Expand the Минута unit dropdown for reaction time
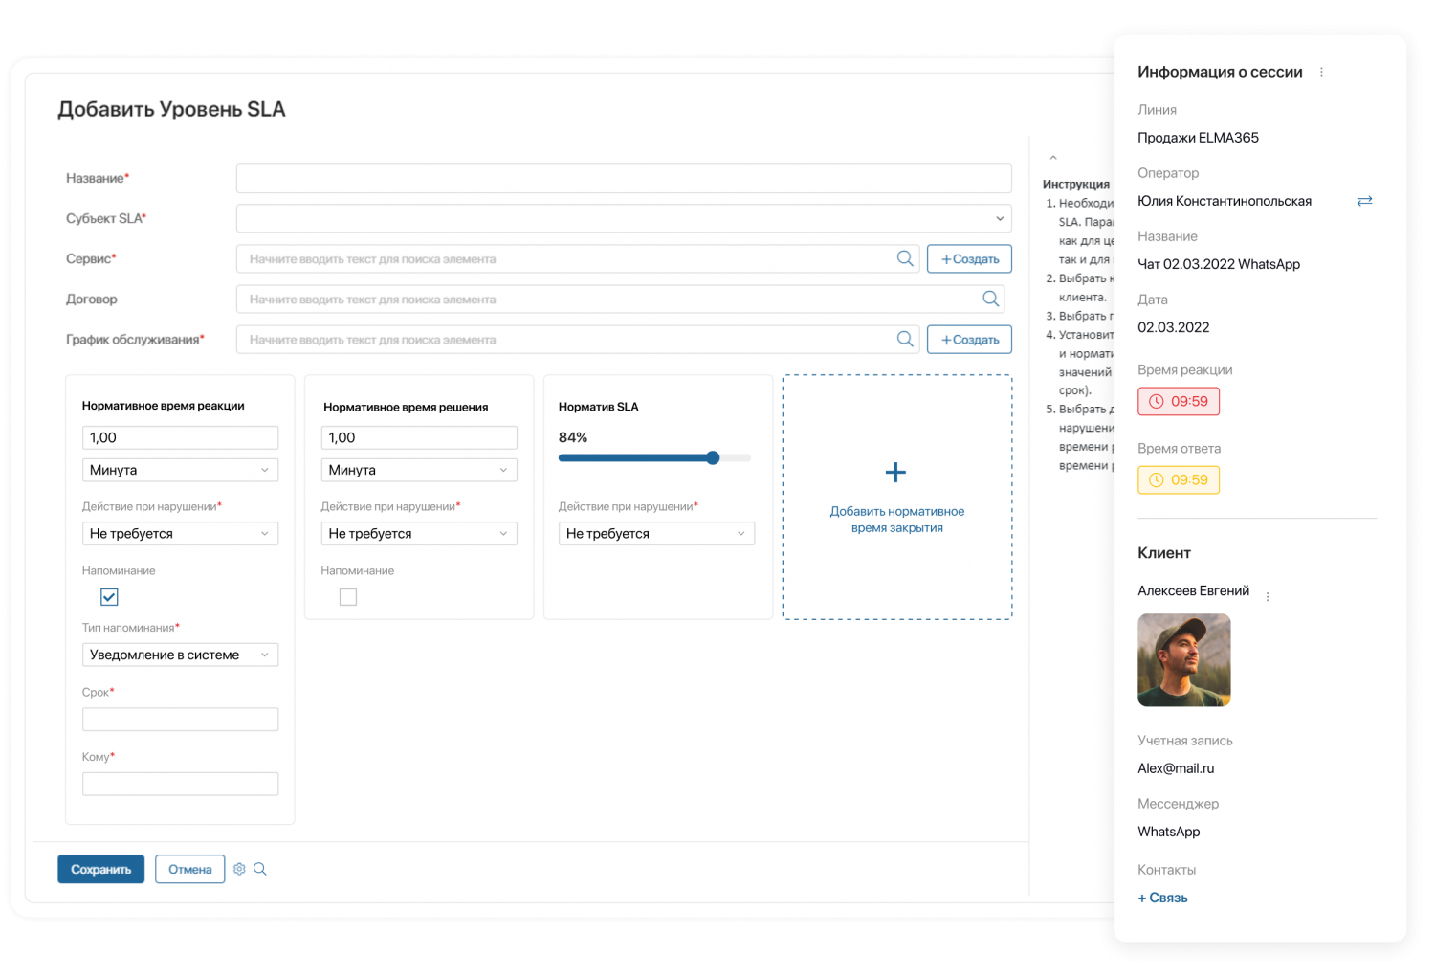 pos(180,470)
